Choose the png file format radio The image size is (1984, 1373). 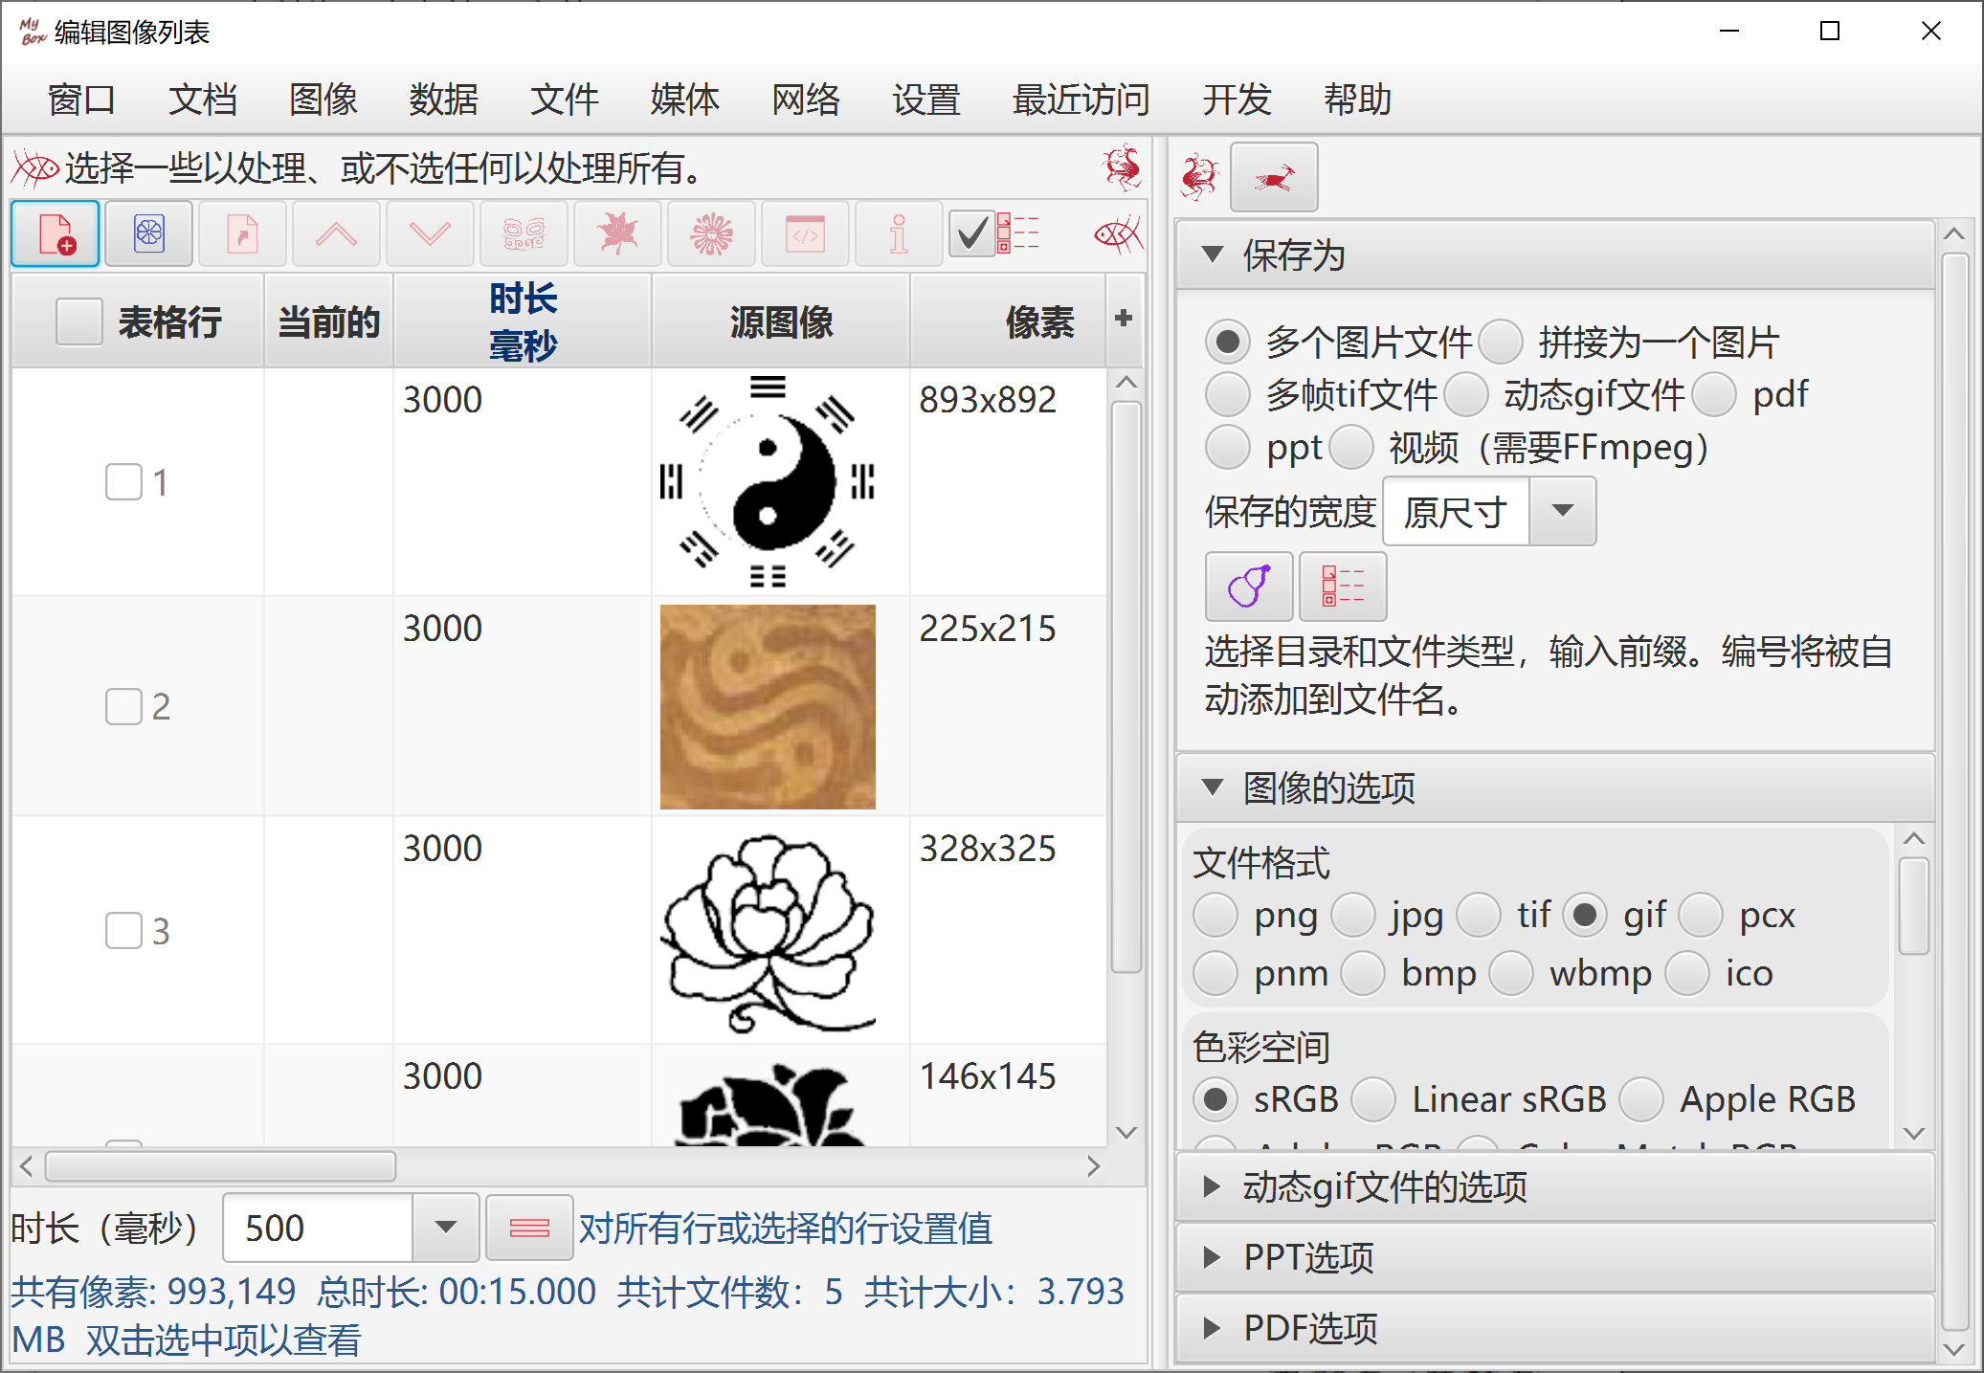coord(1215,916)
